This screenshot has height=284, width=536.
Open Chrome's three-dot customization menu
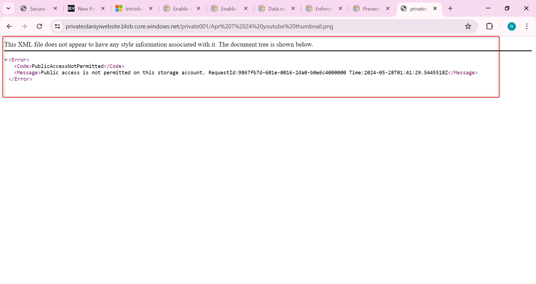[x=527, y=26]
